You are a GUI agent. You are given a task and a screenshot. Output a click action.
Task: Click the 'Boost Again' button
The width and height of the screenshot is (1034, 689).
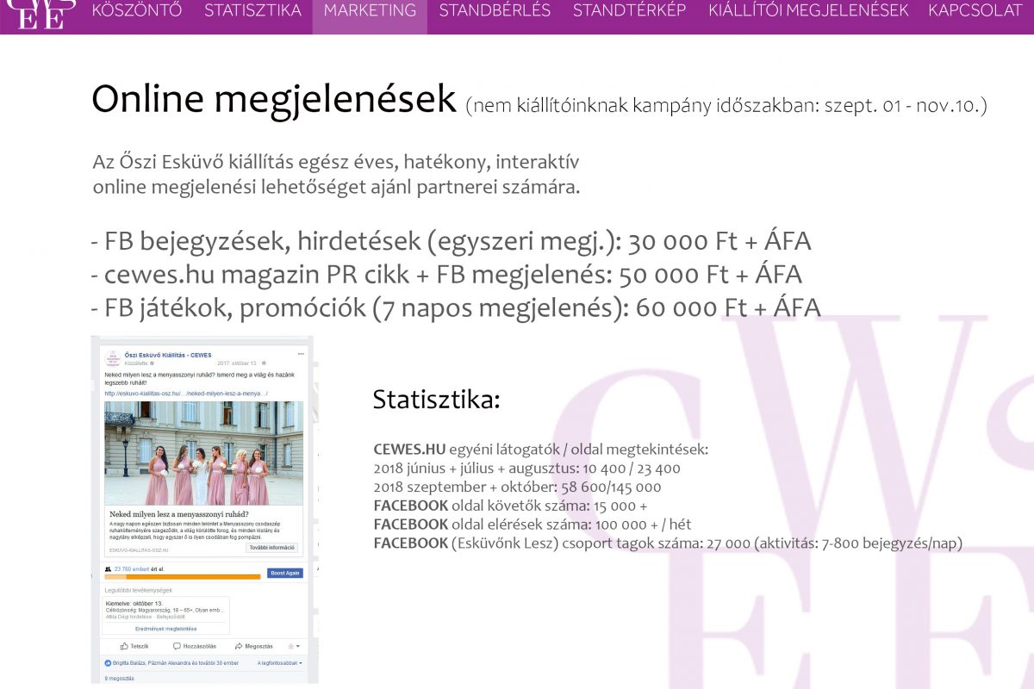click(285, 574)
